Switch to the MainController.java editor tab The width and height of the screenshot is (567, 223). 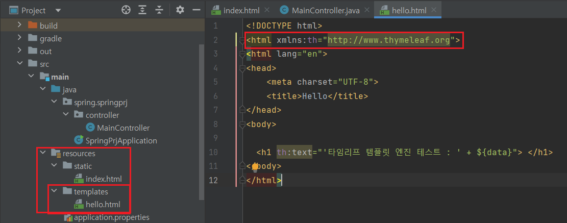coord(326,11)
